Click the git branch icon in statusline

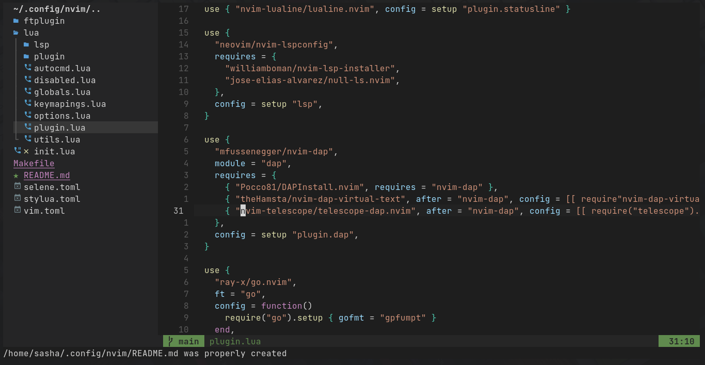coord(171,341)
